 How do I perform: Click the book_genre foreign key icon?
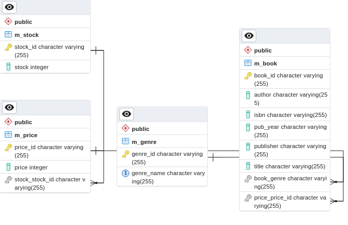coord(248,179)
